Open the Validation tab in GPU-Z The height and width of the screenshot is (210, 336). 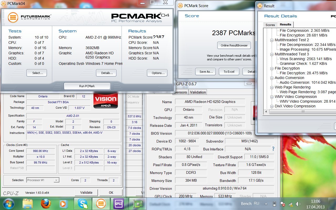click(x=198, y=92)
